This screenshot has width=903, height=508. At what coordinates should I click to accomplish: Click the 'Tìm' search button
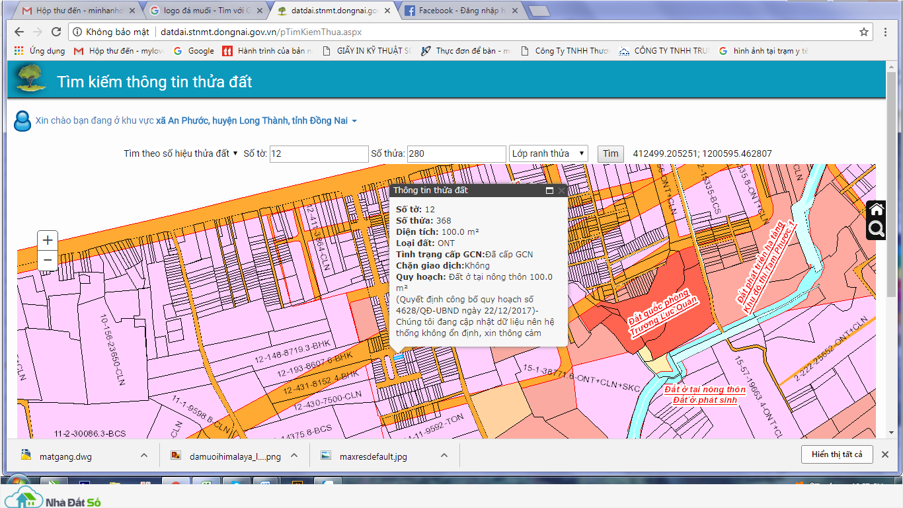(611, 153)
